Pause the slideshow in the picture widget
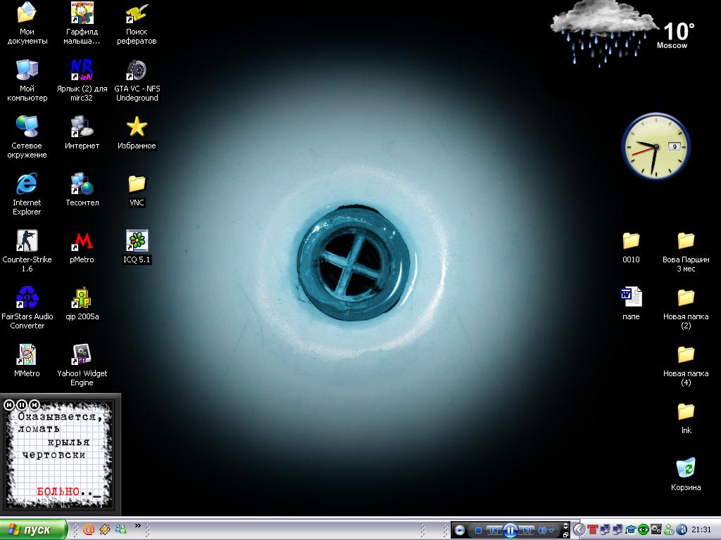The height and width of the screenshot is (540, 721). tap(22, 405)
